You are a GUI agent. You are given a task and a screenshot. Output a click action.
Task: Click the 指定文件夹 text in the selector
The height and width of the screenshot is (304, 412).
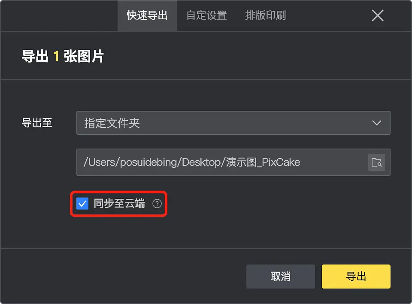[x=112, y=123]
